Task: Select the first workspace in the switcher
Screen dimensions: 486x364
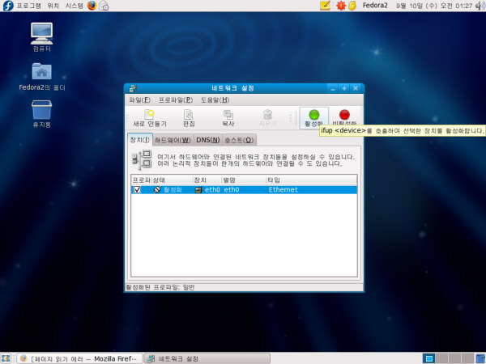Action: coord(429,358)
